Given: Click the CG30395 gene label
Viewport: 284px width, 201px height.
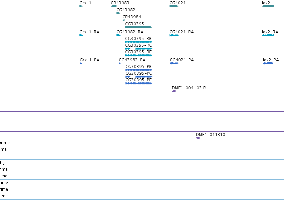Looking at the screenshot, I should click(134, 24).
